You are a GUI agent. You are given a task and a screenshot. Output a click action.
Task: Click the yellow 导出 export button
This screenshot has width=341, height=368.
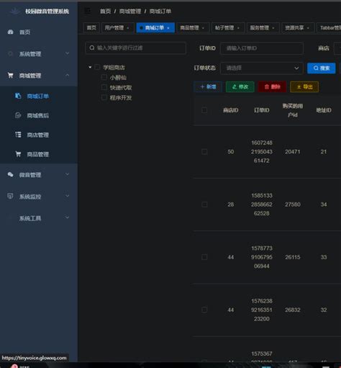pyautogui.click(x=304, y=86)
